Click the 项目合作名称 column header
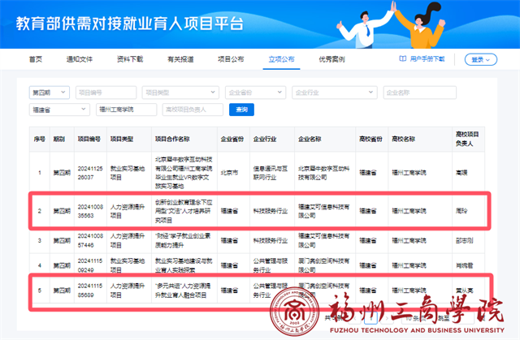 tap(172, 139)
